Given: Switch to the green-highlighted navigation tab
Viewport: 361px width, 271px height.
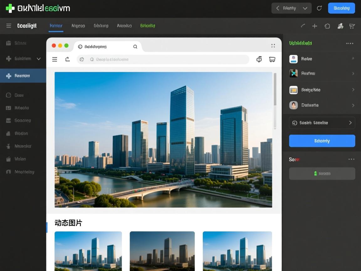Looking at the screenshot, I should (x=148, y=26).
